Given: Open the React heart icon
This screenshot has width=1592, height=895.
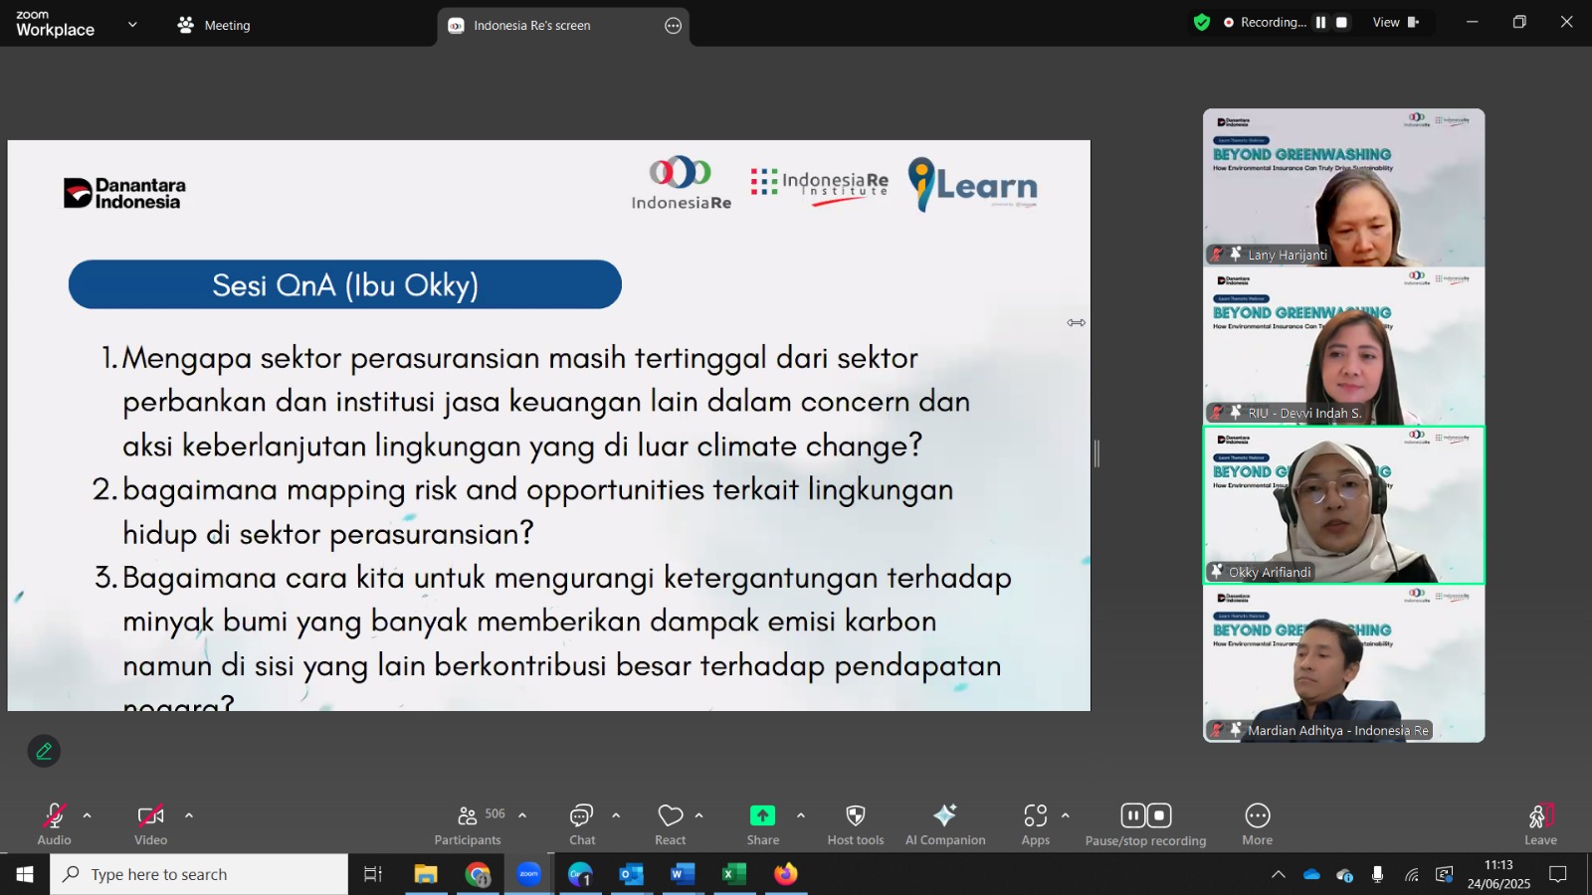Looking at the screenshot, I should (x=671, y=816).
